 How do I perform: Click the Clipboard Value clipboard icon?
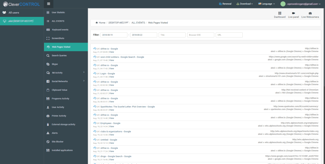(48, 90)
